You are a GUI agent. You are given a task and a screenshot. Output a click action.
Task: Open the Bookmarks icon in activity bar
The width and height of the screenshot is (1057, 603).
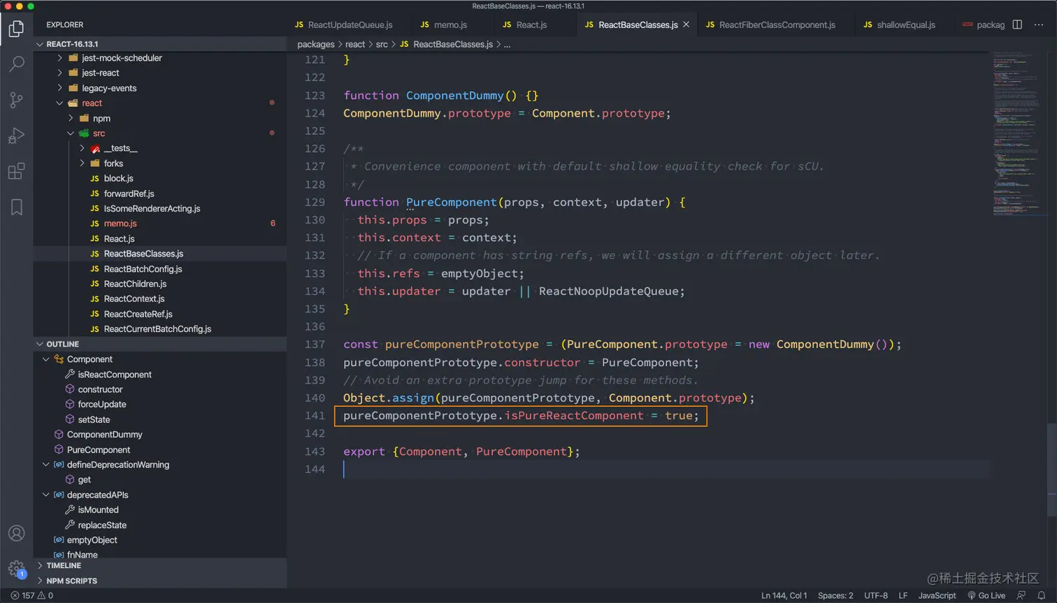[16, 208]
